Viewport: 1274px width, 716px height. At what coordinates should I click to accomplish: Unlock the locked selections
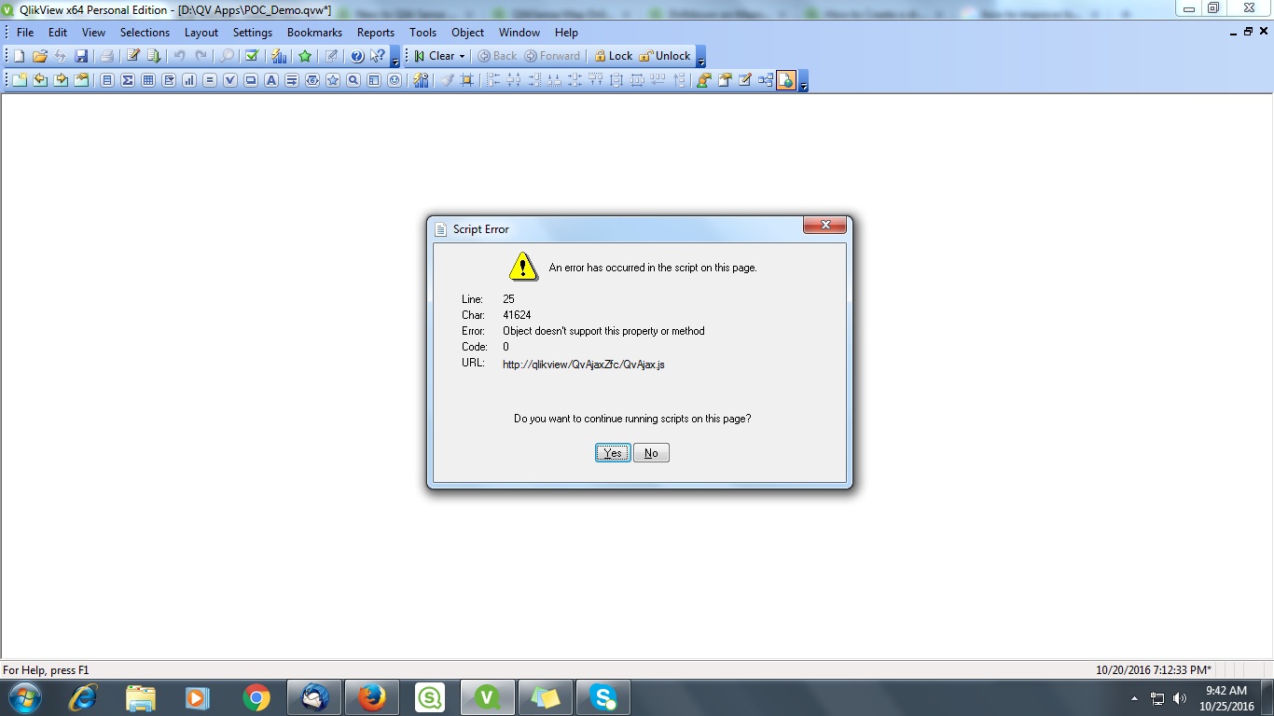[x=665, y=56]
